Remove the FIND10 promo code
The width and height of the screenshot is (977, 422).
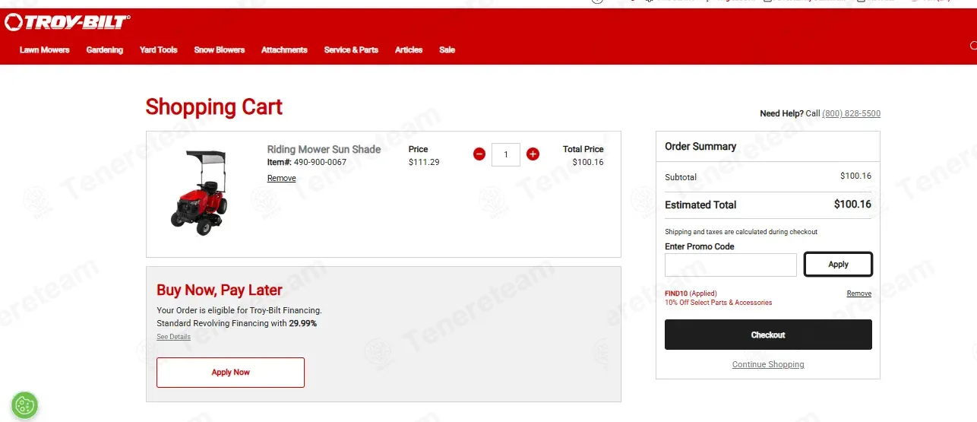click(859, 293)
